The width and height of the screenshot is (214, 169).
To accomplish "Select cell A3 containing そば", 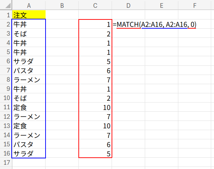I will point(29,34).
